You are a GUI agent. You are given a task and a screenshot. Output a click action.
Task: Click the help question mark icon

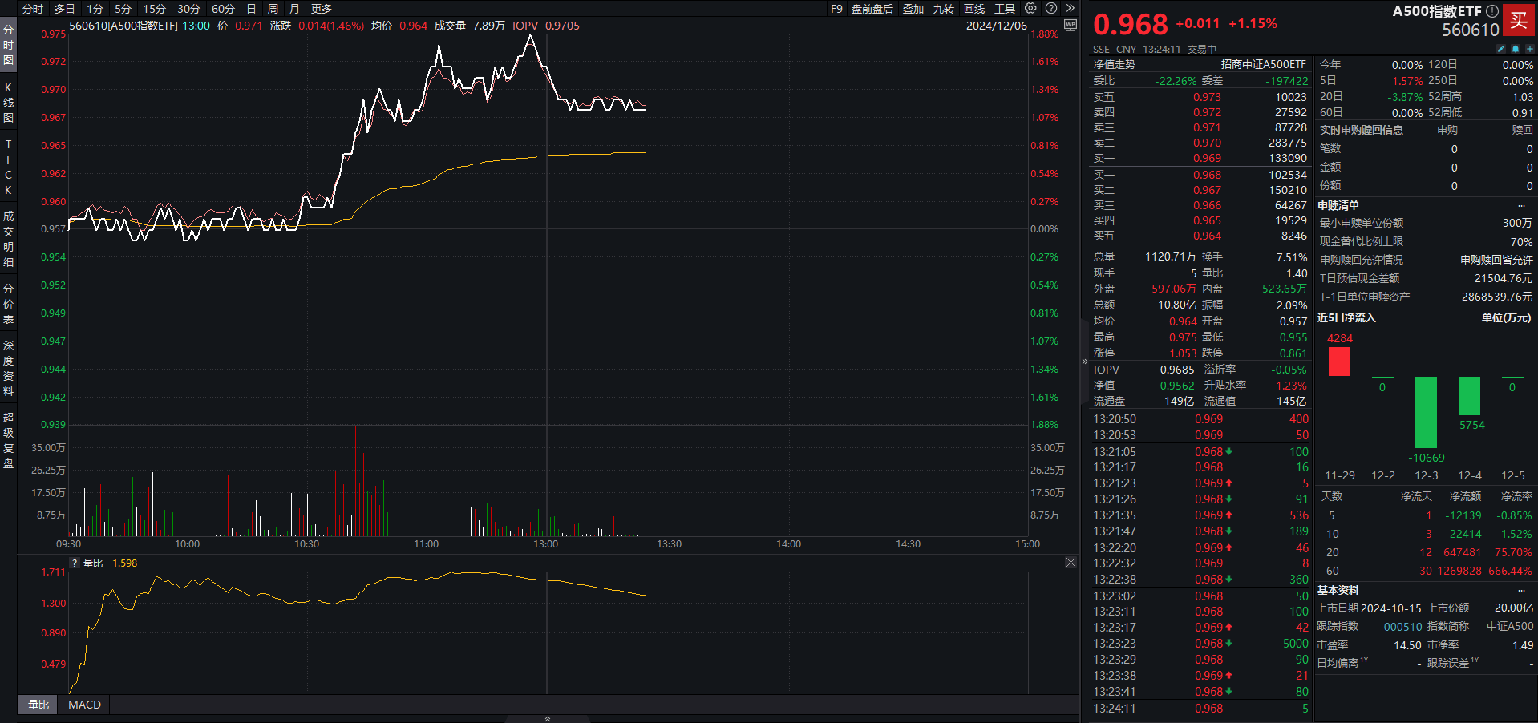coord(1051,8)
